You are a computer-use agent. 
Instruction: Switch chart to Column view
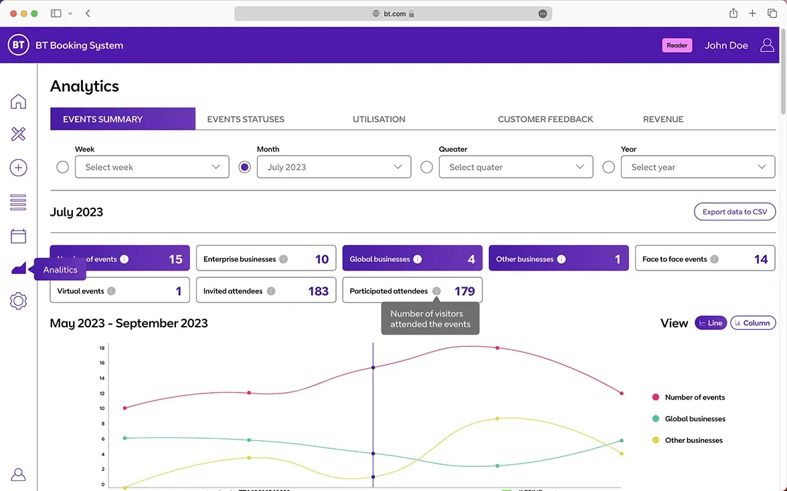[x=752, y=323]
